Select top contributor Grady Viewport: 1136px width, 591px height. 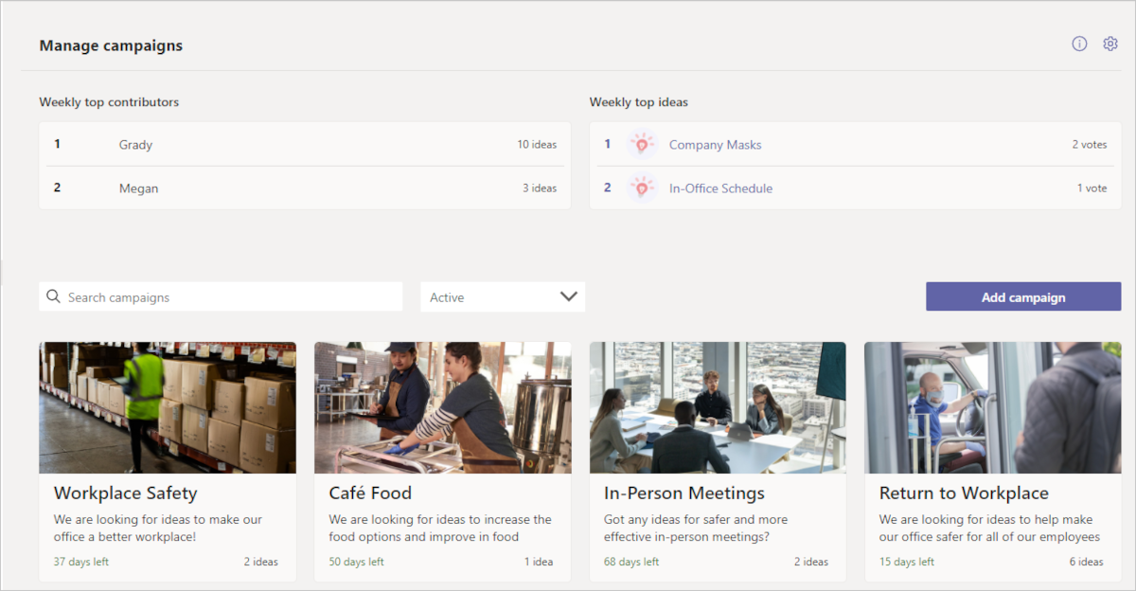click(x=135, y=144)
